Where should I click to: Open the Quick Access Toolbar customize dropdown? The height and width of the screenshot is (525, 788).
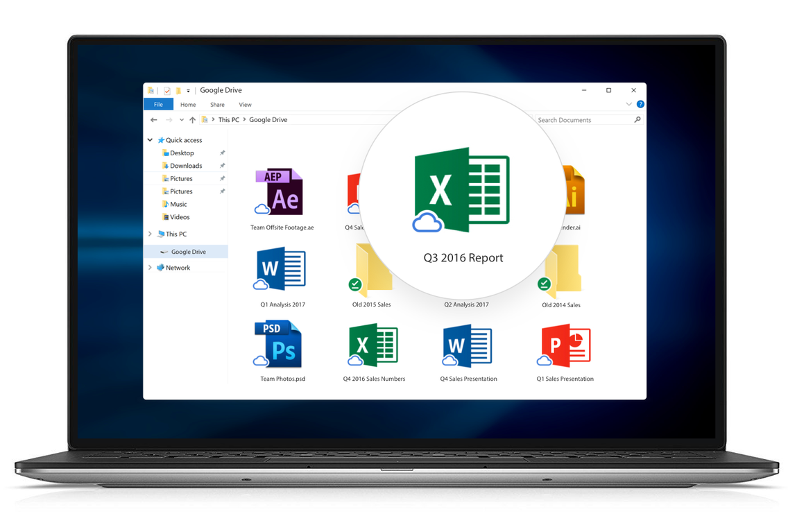click(189, 91)
